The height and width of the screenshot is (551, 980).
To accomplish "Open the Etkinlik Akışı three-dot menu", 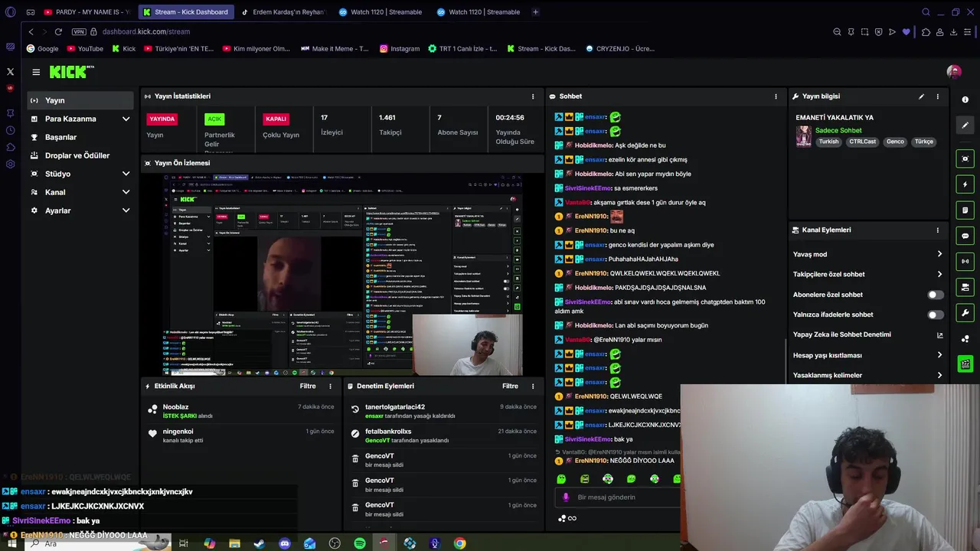I will click(x=330, y=386).
